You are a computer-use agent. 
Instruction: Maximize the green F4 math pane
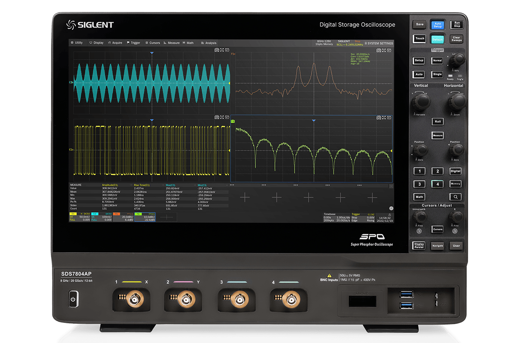[384, 117]
